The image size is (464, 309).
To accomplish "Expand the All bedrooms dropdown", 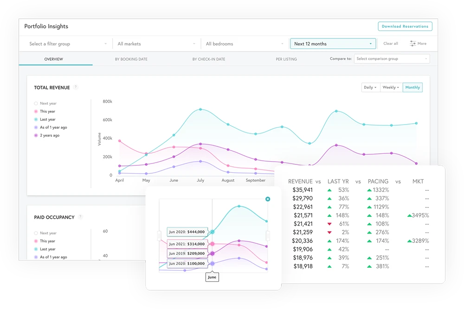I will click(x=245, y=44).
